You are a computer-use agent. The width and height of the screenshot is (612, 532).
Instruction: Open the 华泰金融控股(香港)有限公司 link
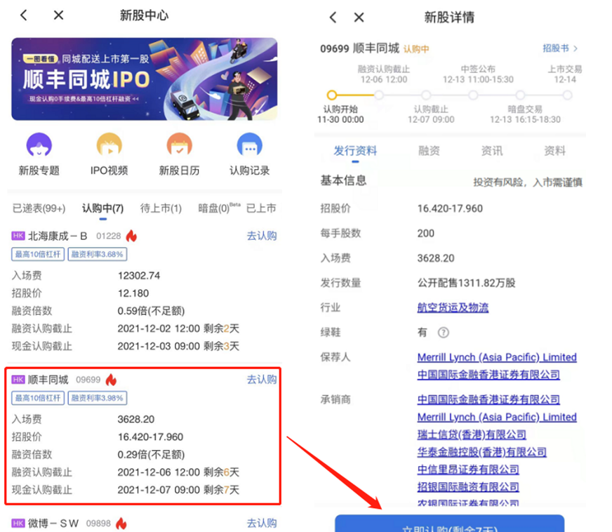pos(482,453)
